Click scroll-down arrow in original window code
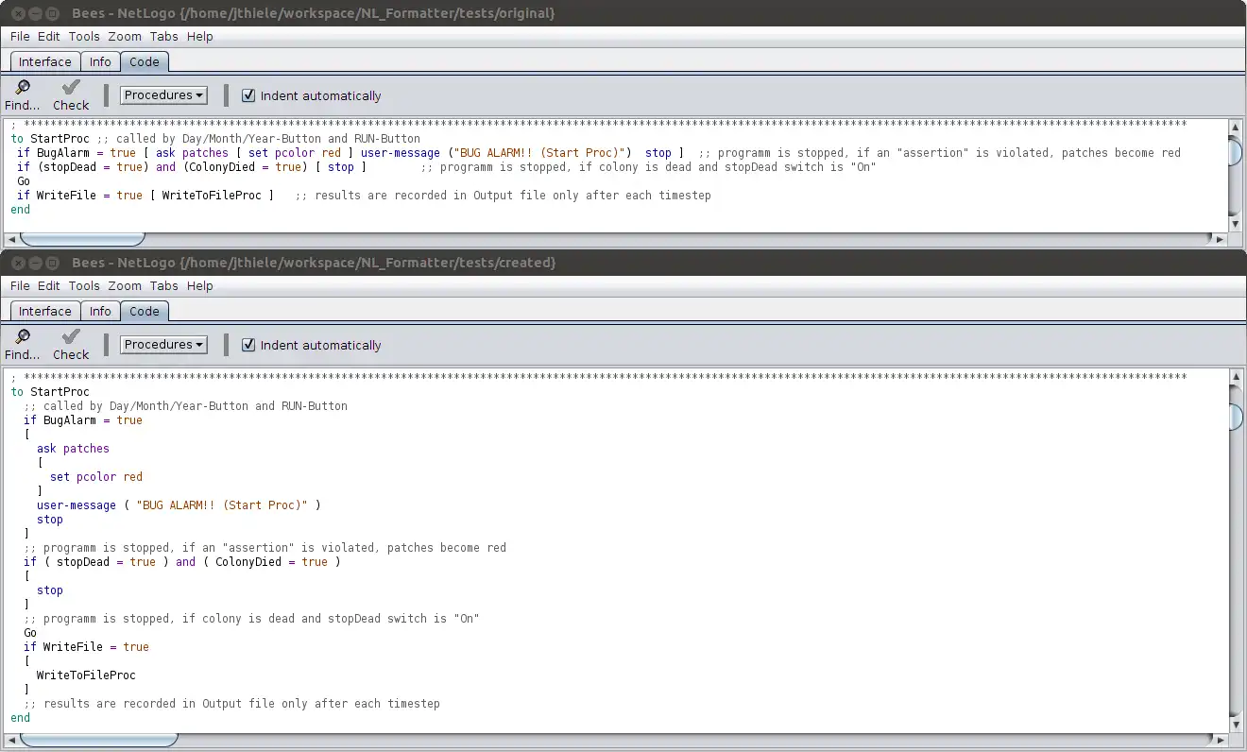The height and width of the screenshot is (752, 1247). [1237, 224]
